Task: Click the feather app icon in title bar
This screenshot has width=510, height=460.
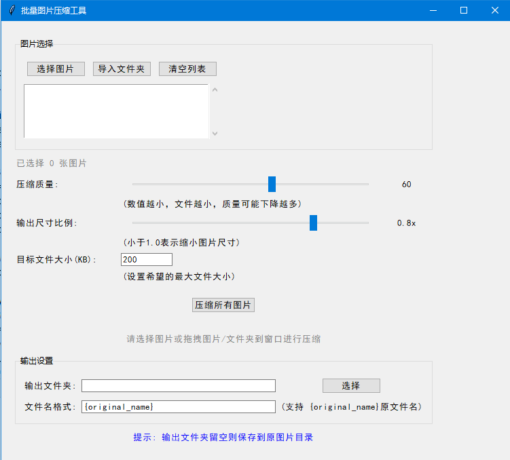Action: 12,10
